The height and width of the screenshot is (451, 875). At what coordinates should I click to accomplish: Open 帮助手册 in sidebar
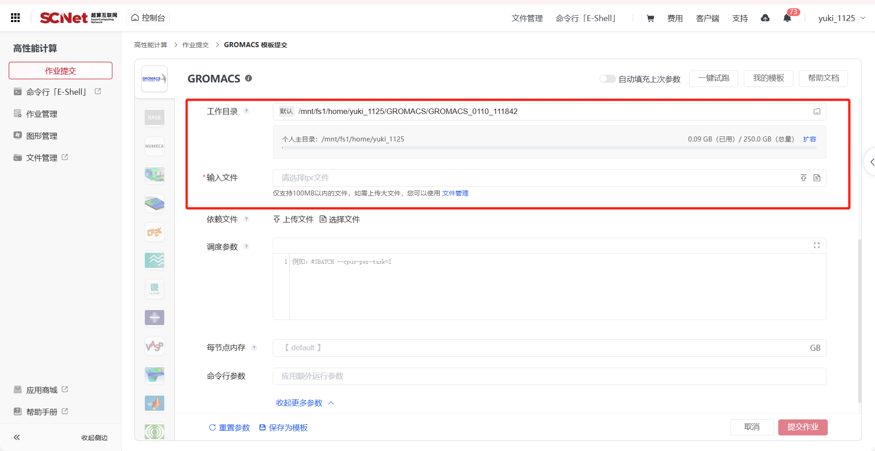click(41, 412)
